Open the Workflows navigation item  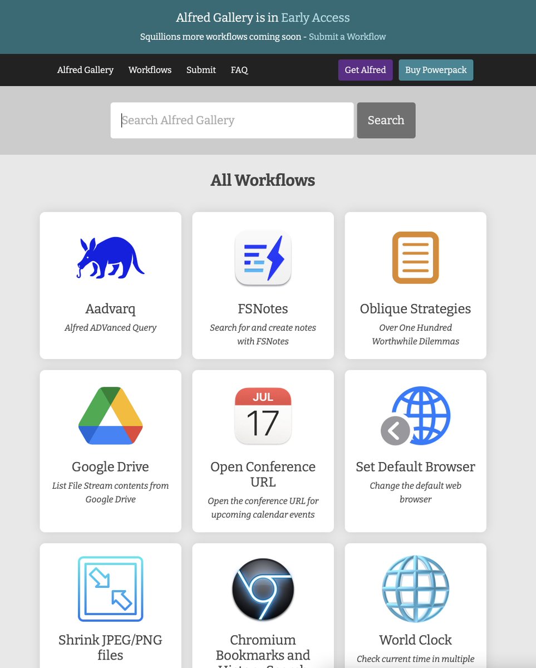(x=150, y=70)
